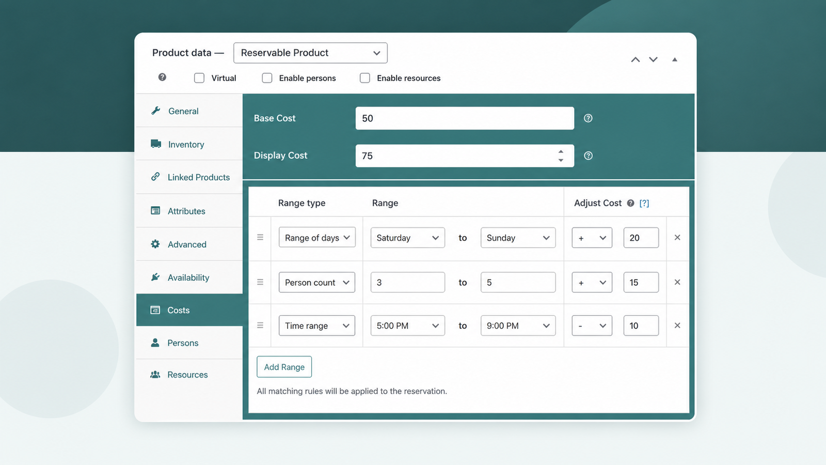Open the 9:00 PM end time dropdown
826x465 pixels.
pyautogui.click(x=518, y=326)
